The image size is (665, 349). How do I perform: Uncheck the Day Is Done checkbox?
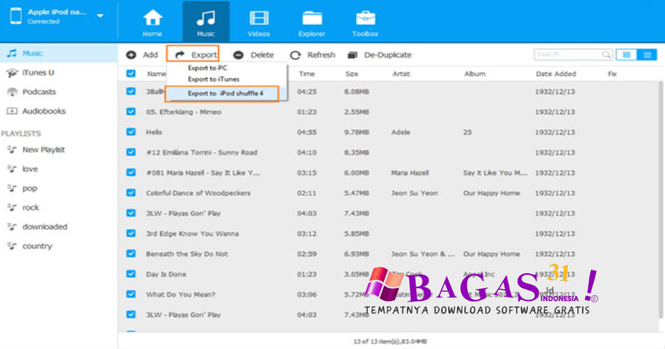[x=131, y=274]
